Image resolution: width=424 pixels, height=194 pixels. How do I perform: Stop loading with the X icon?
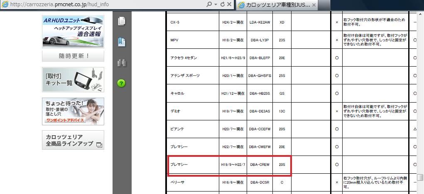pyautogui.click(x=229, y=4)
